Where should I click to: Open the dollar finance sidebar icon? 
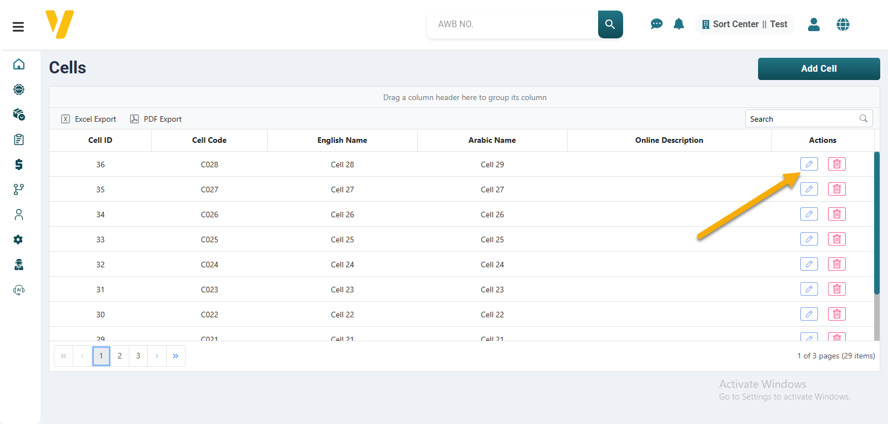tap(19, 164)
